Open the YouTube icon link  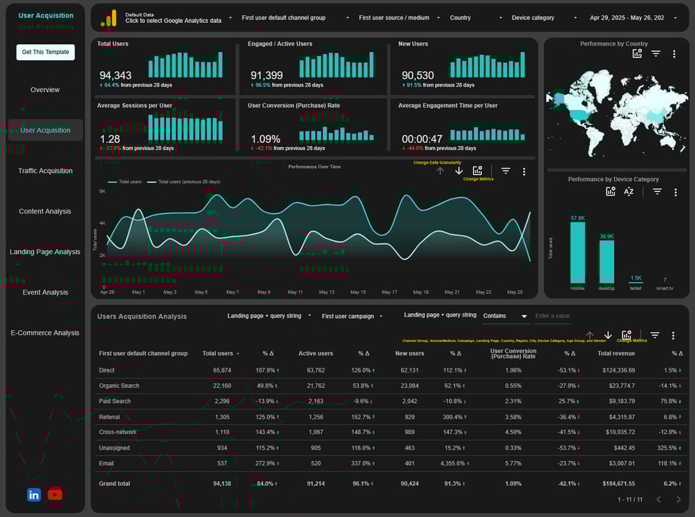[55, 494]
